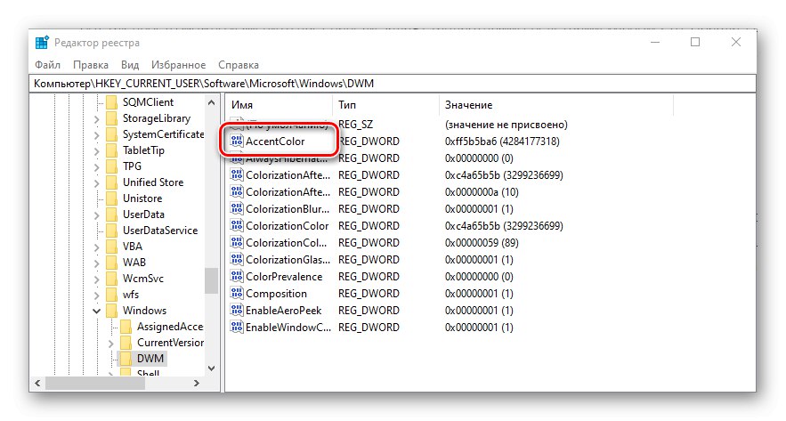Select the SystemCertificate tree item label

164,134
